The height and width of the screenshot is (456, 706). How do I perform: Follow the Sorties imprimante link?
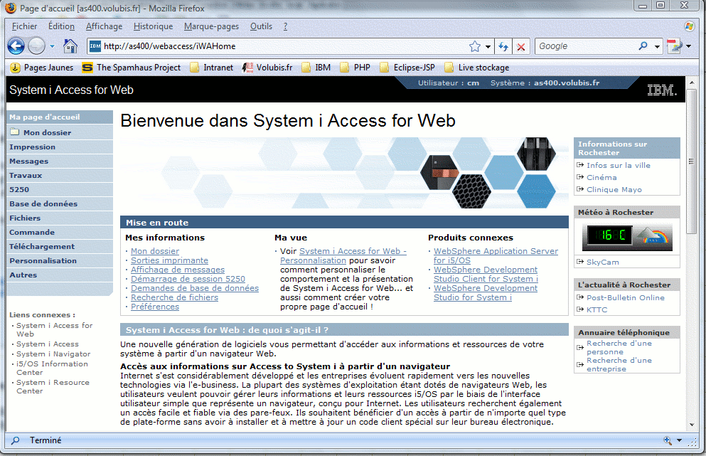point(169,260)
